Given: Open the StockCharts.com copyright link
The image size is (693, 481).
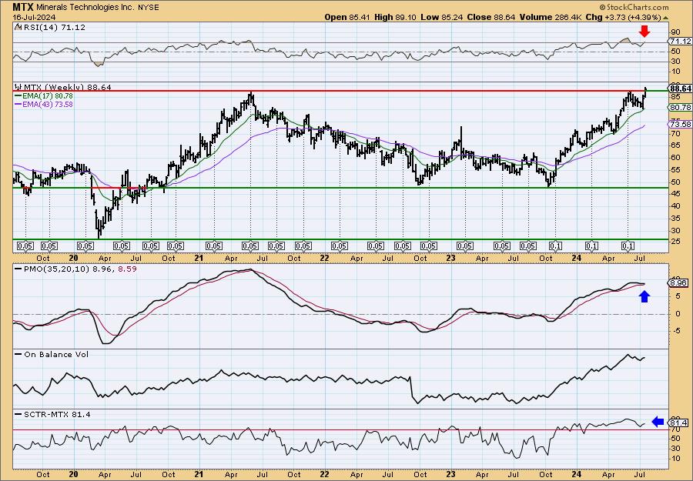Looking at the screenshot, I should (634, 7).
